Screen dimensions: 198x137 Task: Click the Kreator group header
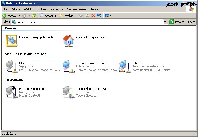[x=11, y=28]
